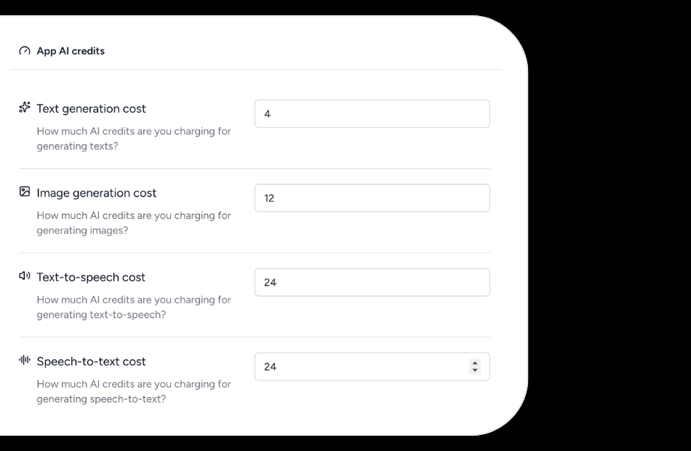This screenshot has height=451, width=691.
Task: Click the down arrow on Speech-to-text stepper
Action: pos(475,370)
